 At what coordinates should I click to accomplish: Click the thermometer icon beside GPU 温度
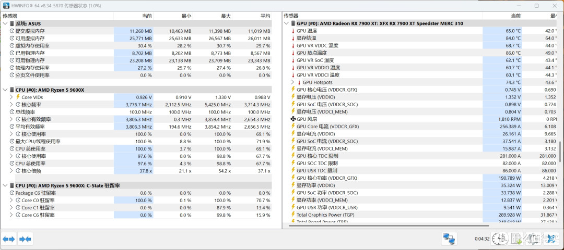pyautogui.click(x=293, y=31)
